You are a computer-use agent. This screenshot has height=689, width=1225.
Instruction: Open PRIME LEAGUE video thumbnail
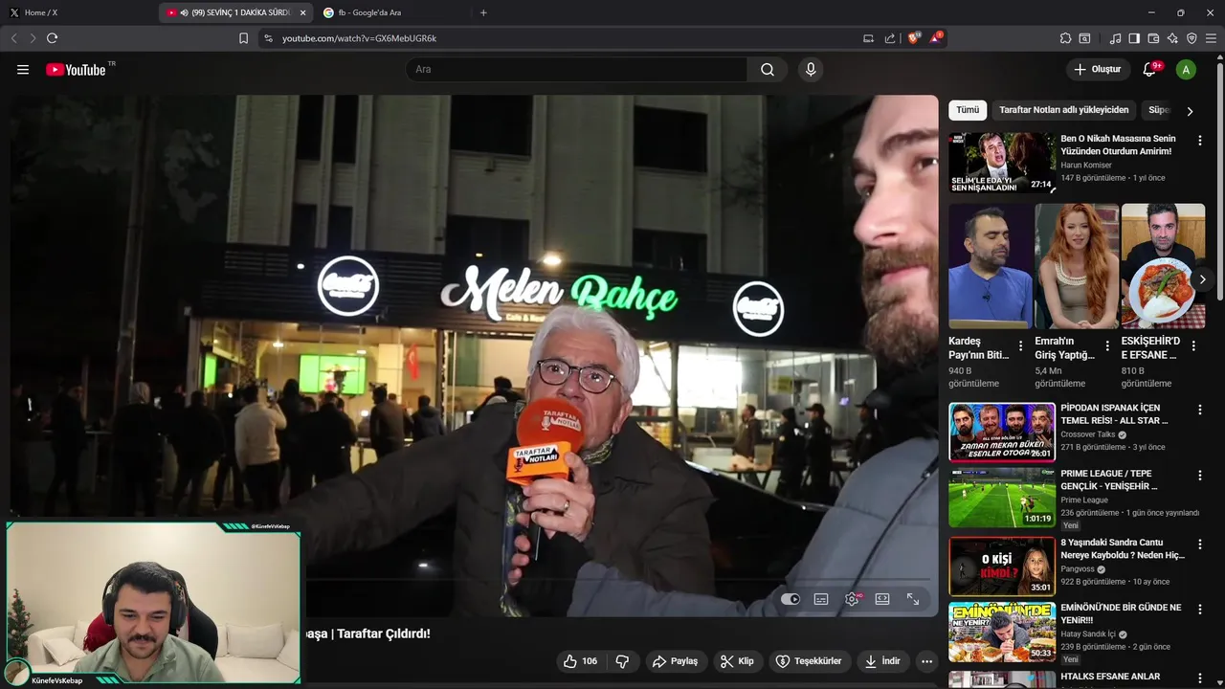coord(1002,498)
